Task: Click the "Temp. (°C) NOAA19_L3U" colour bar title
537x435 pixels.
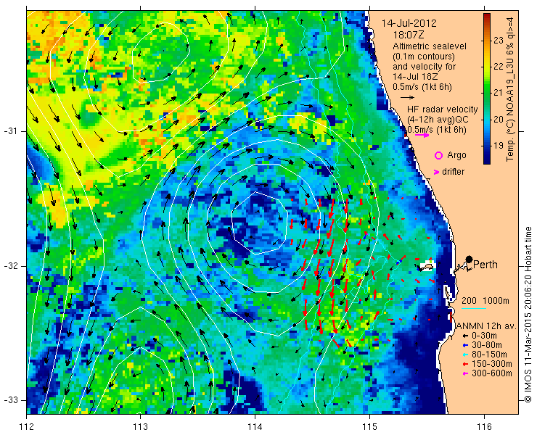Action: point(511,110)
